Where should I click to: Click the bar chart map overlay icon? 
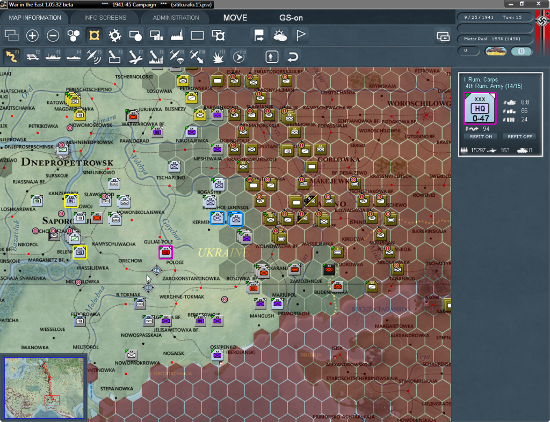(156, 35)
